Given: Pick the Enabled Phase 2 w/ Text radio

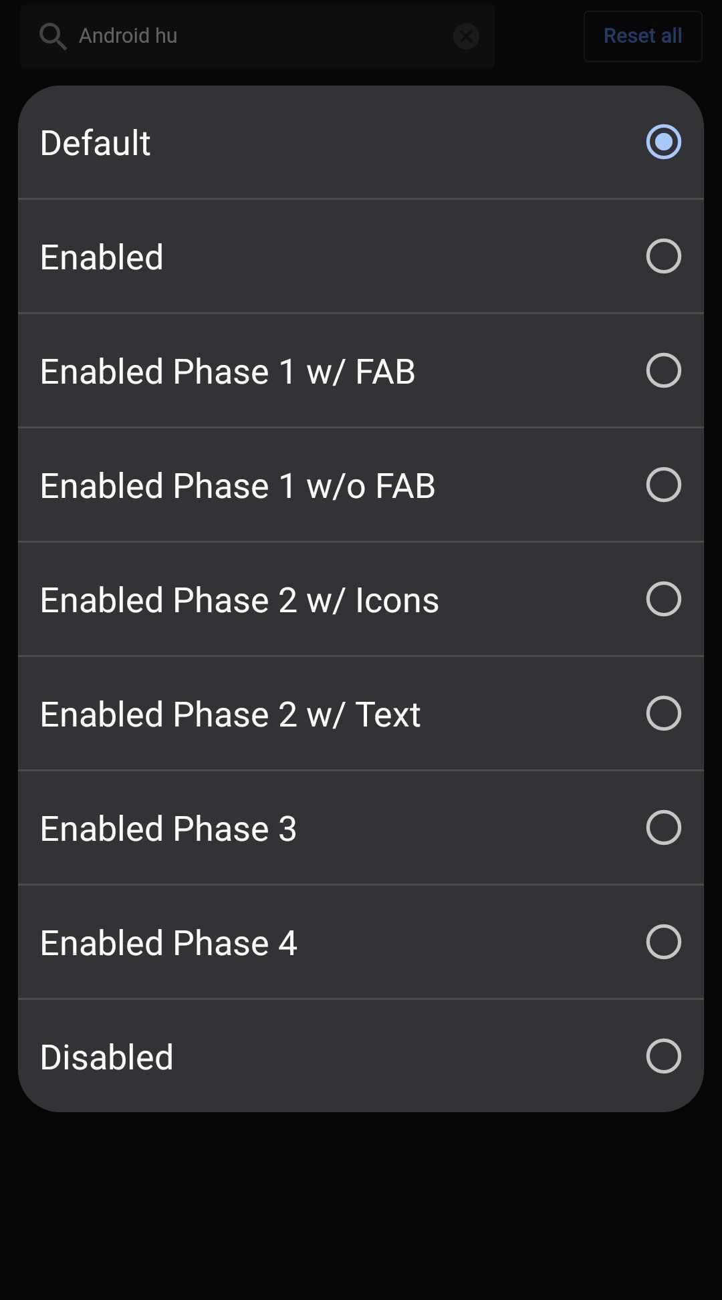Looking at the screenshot, I should tap(663, 713).
